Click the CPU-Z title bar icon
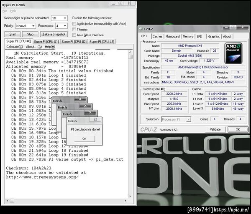 tap(141, 29)
